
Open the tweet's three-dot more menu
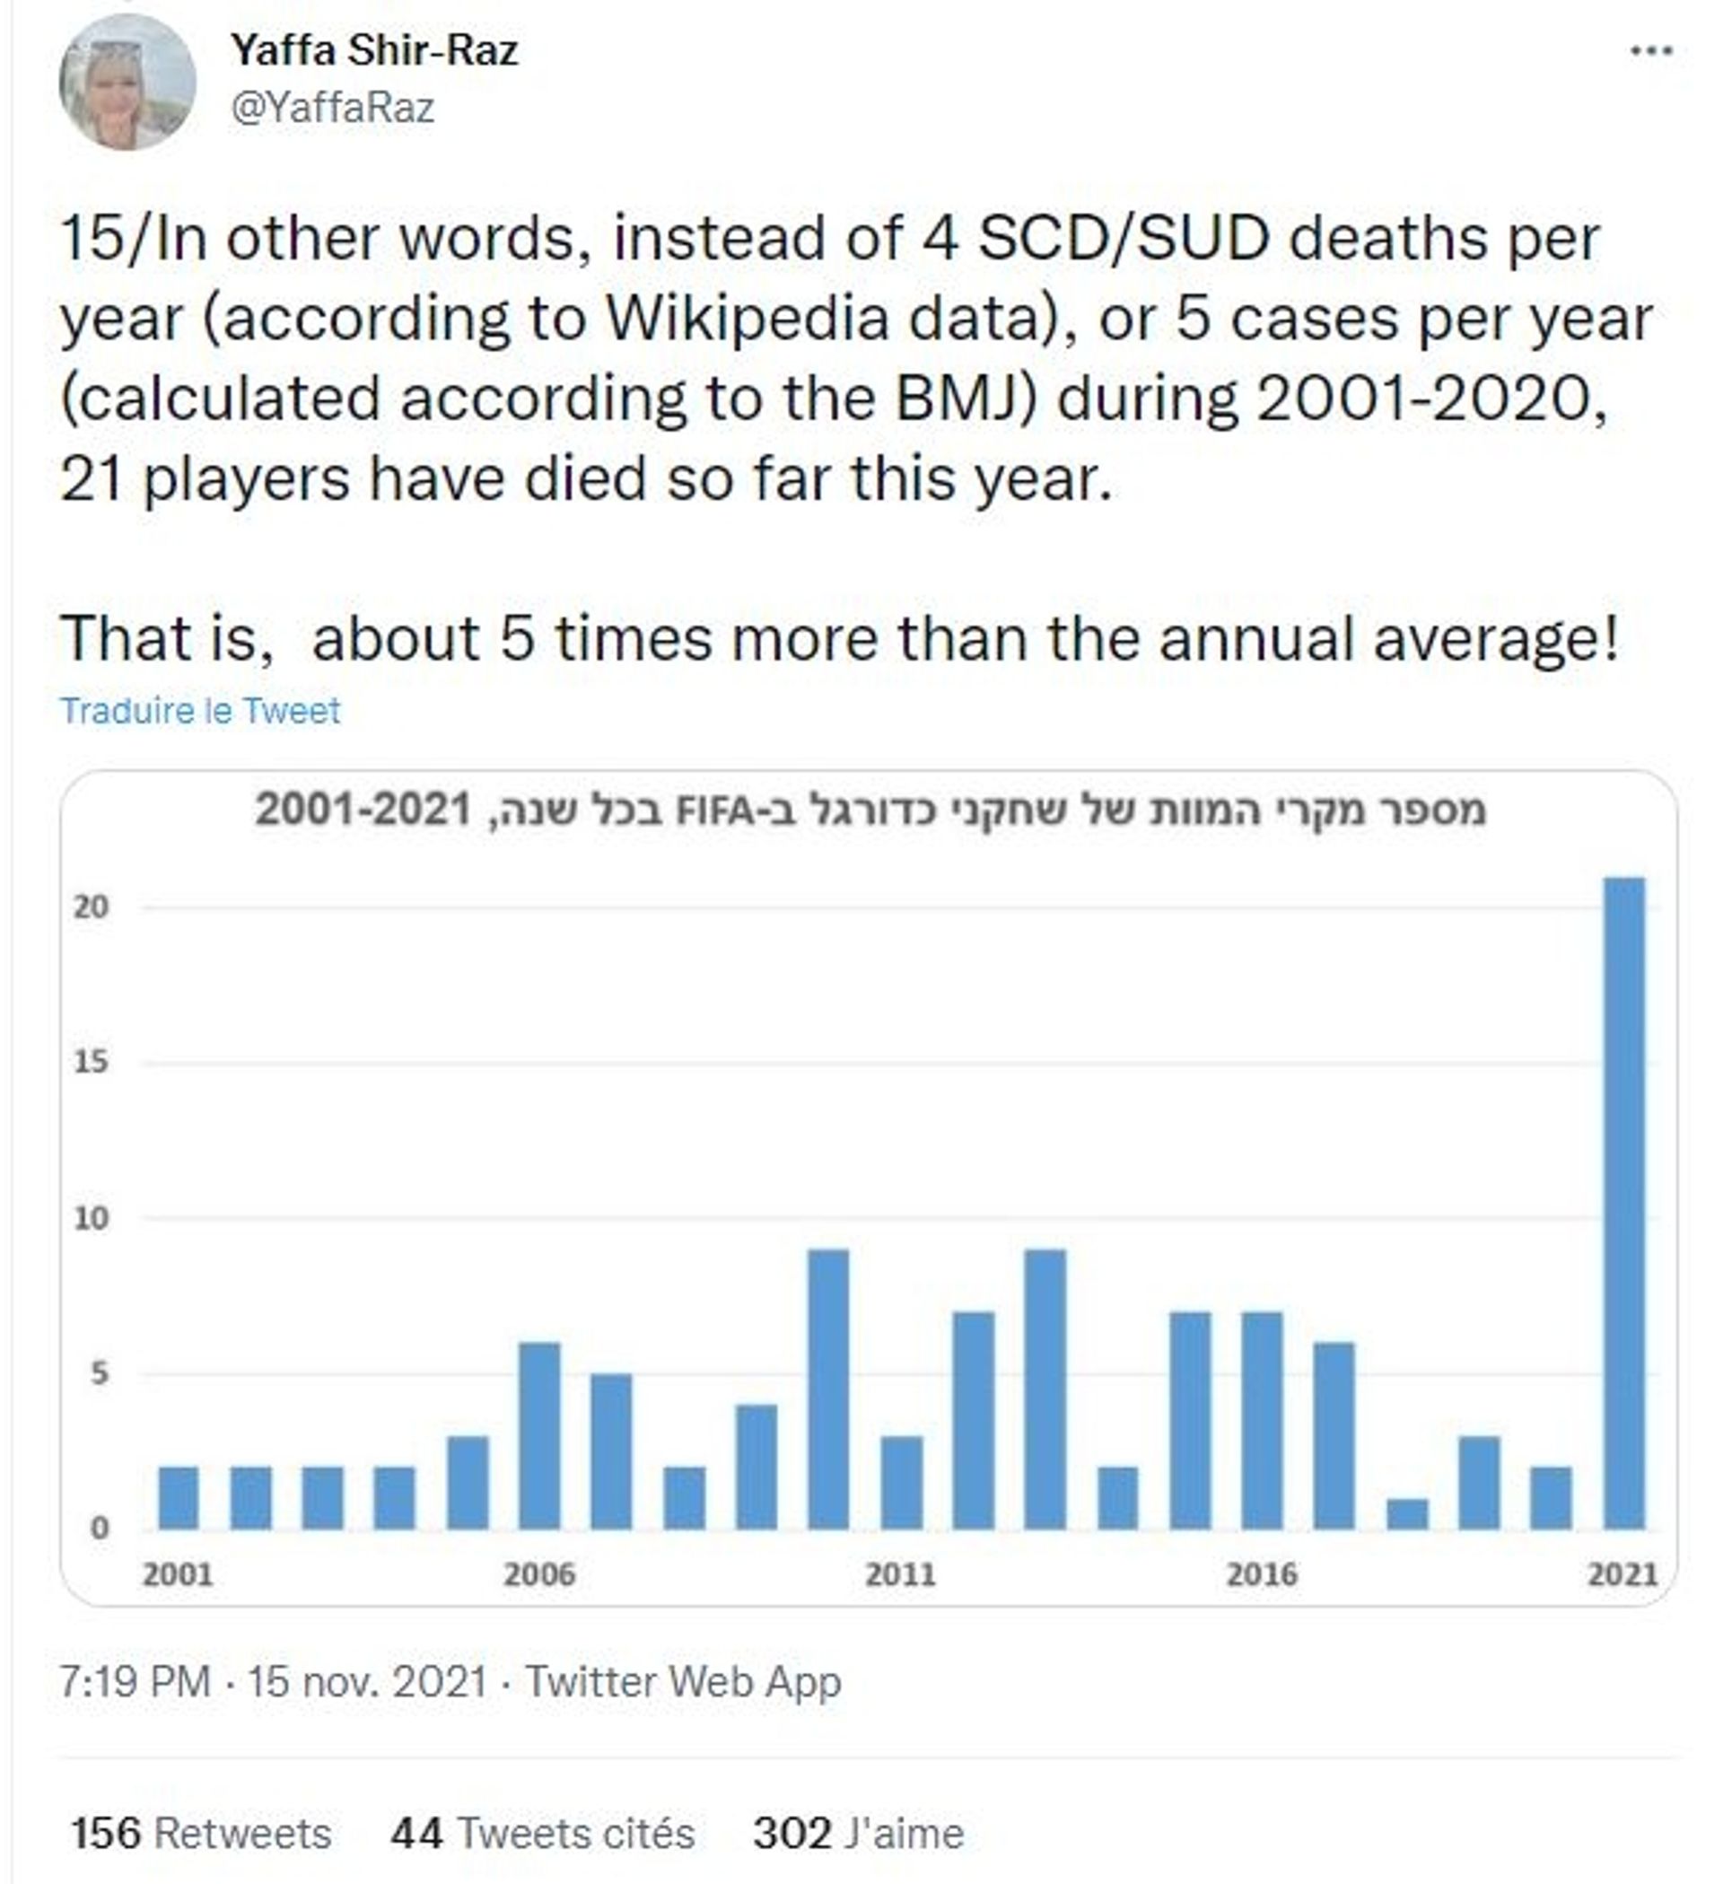click(1651, 51)
